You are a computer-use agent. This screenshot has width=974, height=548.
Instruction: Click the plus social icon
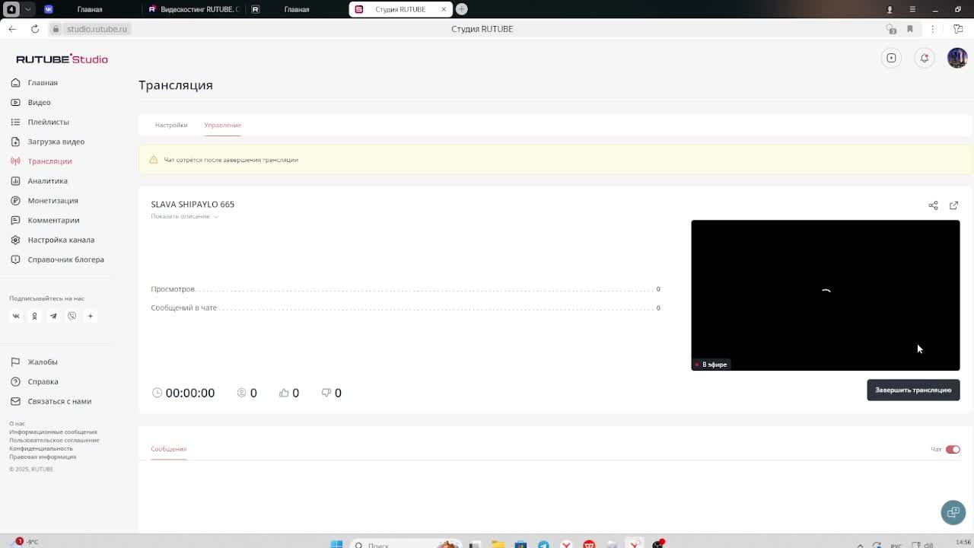pos(90,316)
